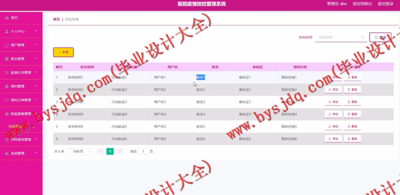Image resolution: width=400 pixels, height=195 pixels.
Task: Click 修改 for row 姓名5
Action: pyautogui.click(x=333, y=126)
